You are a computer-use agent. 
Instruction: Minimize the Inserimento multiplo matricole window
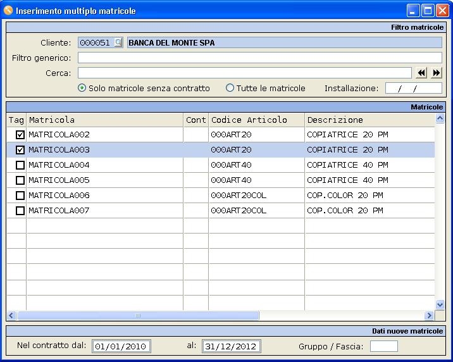[x=413, y=11]
